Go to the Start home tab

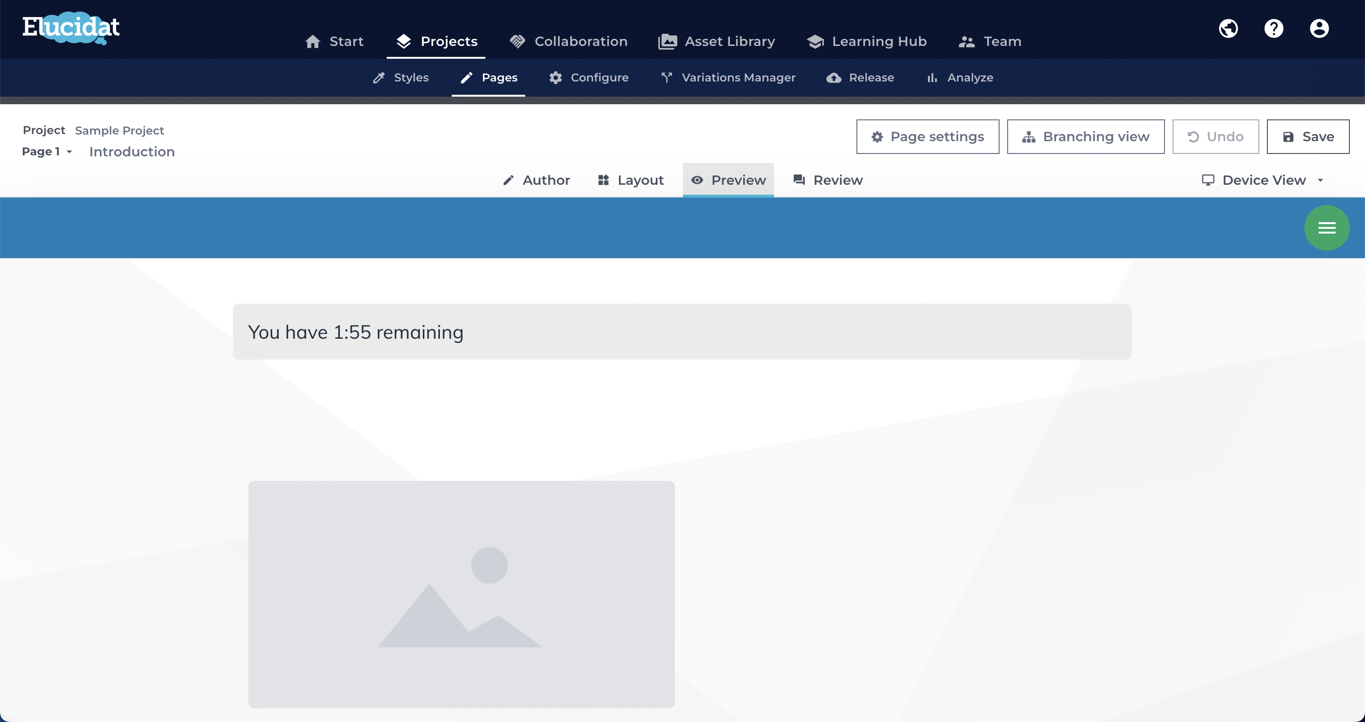(x=334, y=41)
